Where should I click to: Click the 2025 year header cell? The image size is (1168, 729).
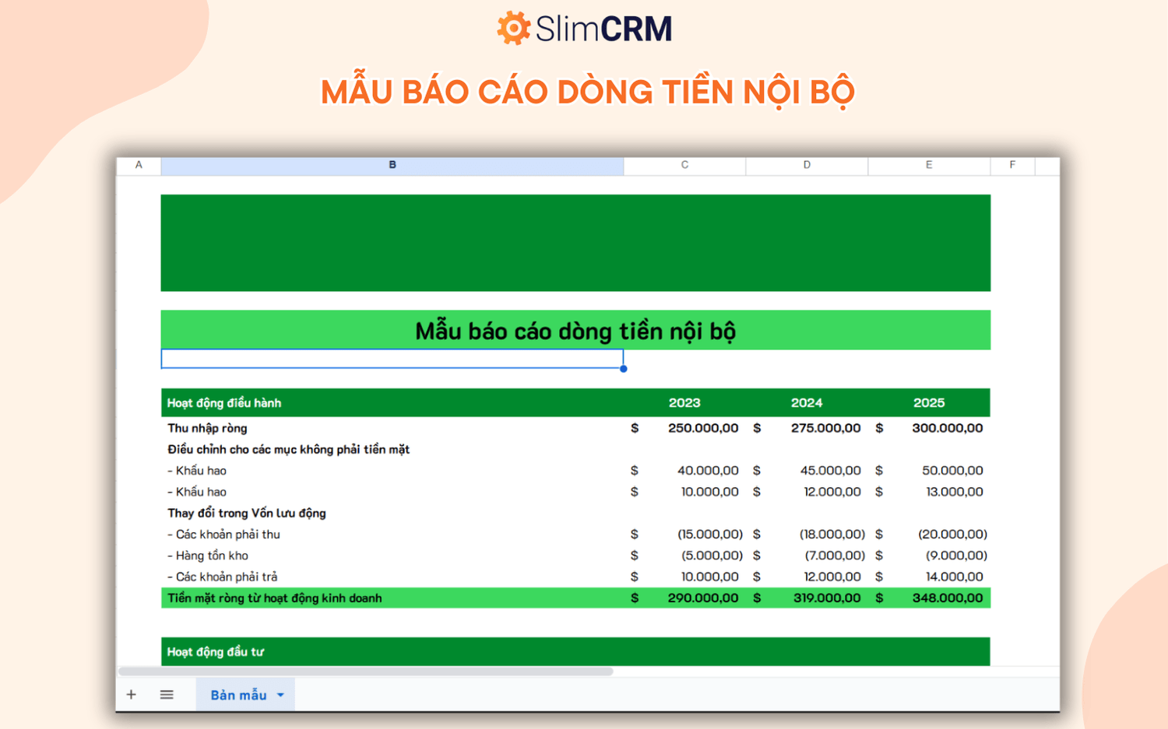[x=929, y=403]
